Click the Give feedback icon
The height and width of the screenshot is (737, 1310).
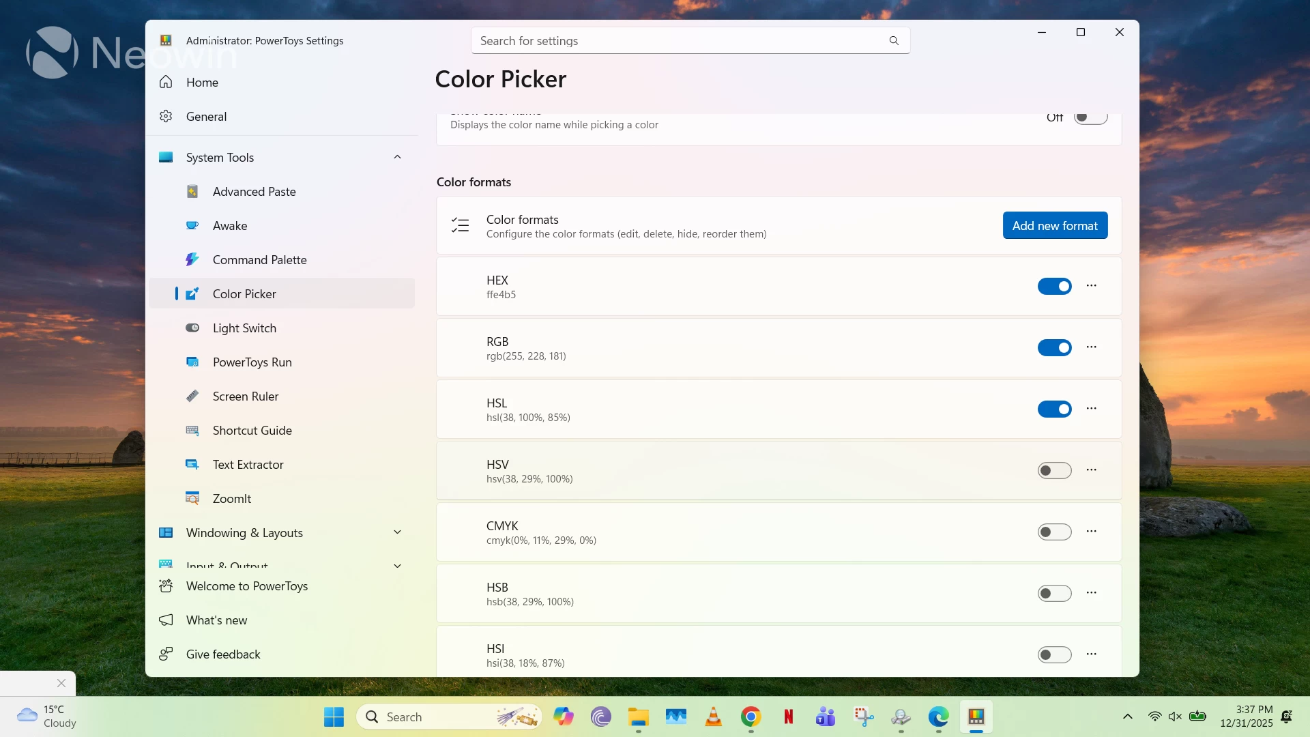[x=166, y=654]
